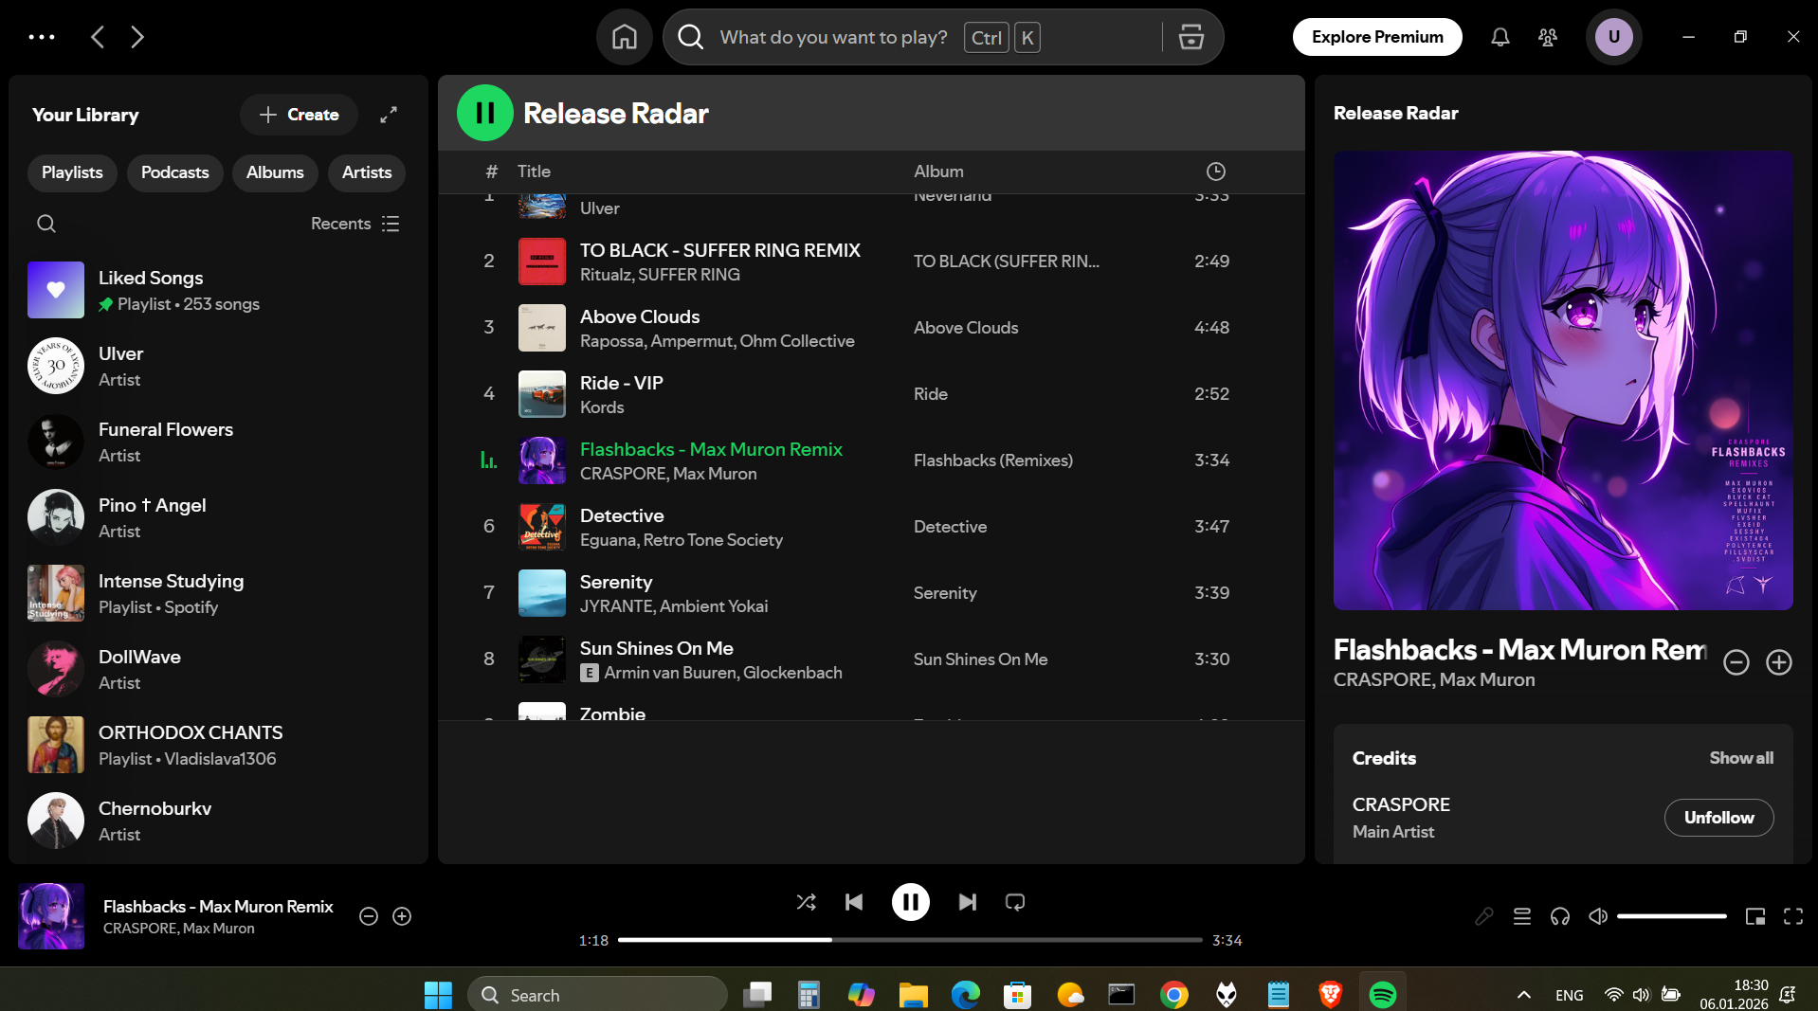Go back with the left arrow
This screenshot has width=1818, height=1011.
pos(98,37)
